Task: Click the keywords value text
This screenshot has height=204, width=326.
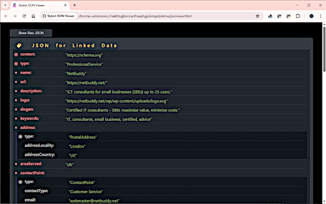Action: point(108,119)
